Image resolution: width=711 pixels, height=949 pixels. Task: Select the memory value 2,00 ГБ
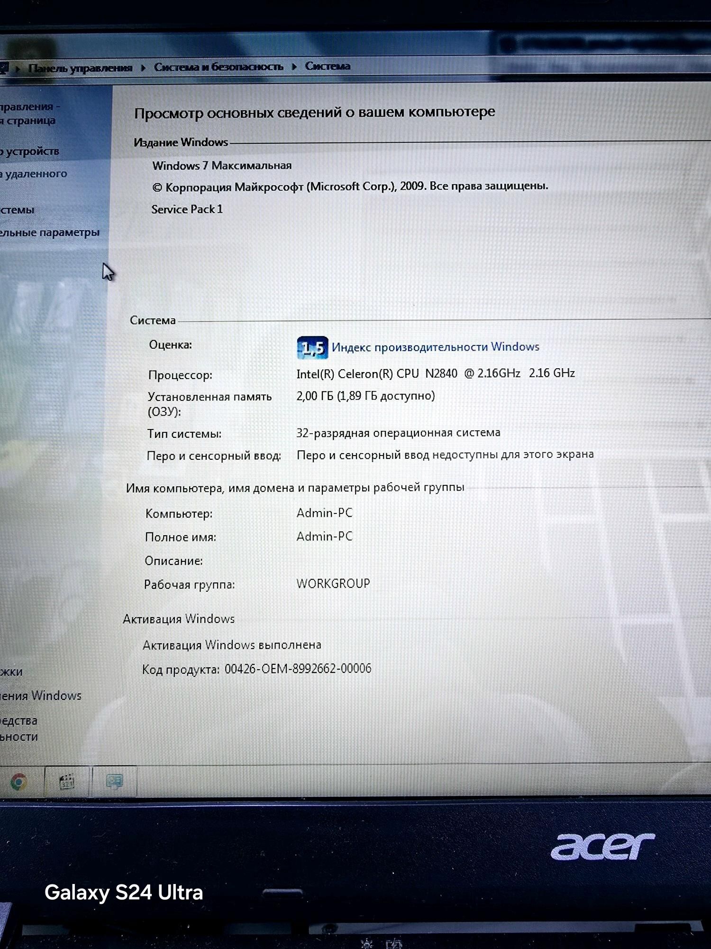point(315,396)
